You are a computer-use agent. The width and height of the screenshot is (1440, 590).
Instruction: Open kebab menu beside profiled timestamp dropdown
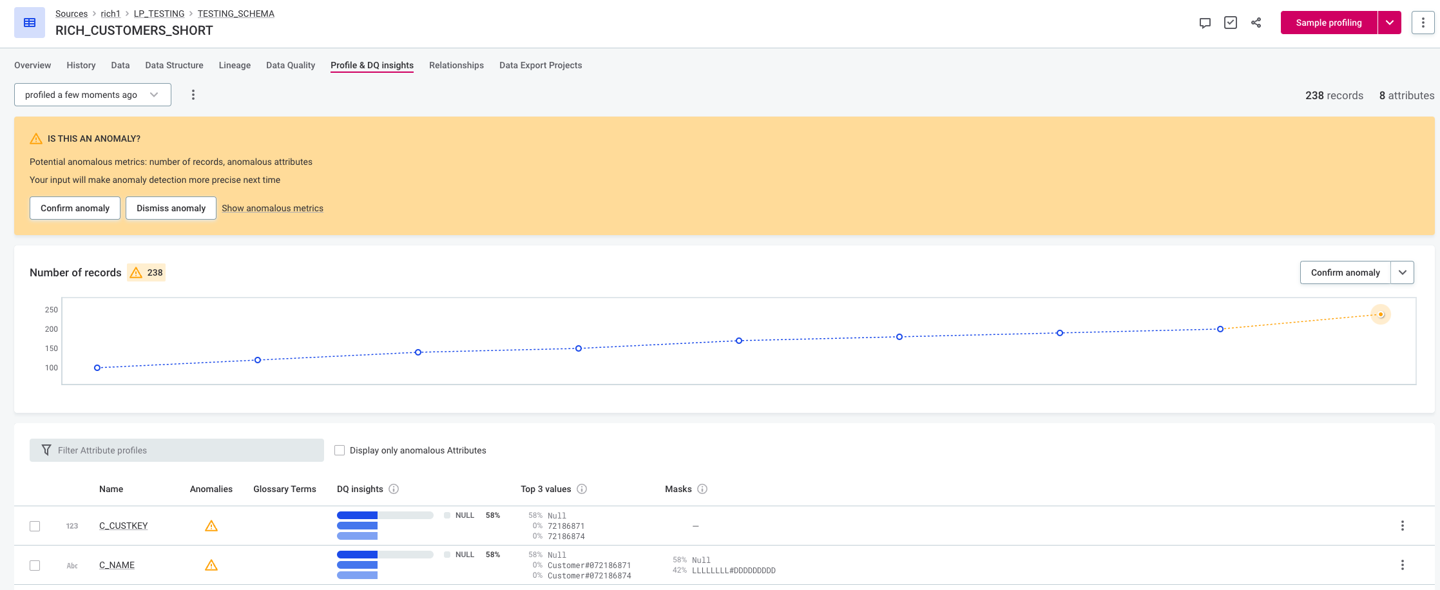193,95
